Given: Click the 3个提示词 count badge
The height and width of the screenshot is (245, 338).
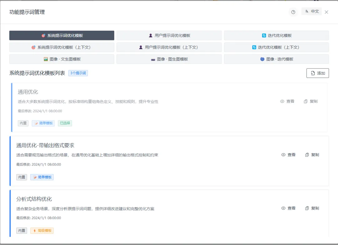Looking at the screenshot, I should 78,73.
